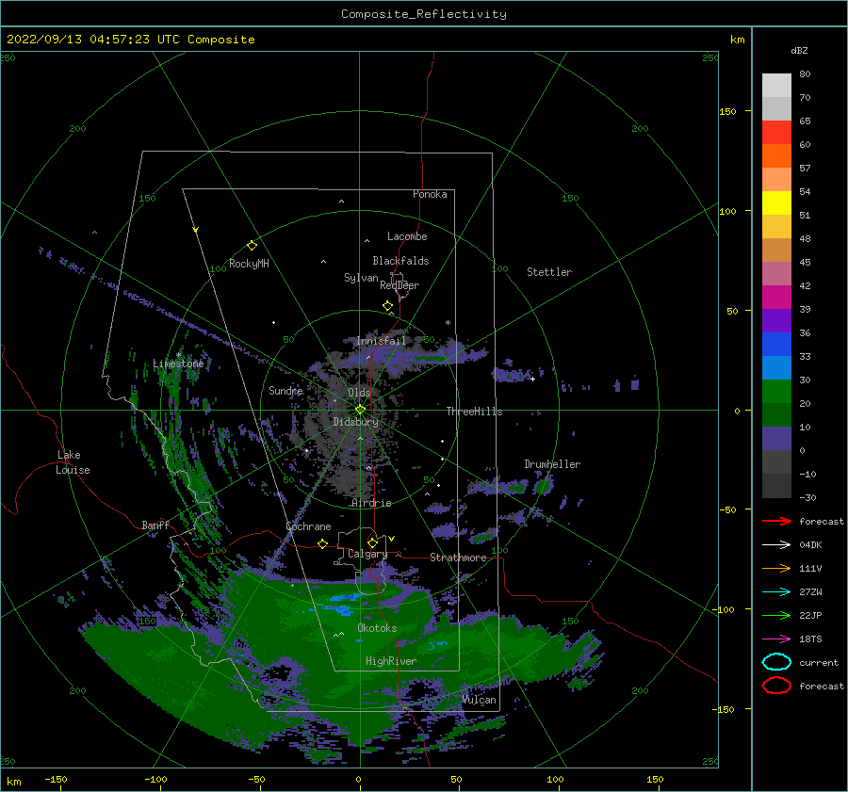Click the 04DK legend label
848x792 pixels.
click(x=810, y=544)
